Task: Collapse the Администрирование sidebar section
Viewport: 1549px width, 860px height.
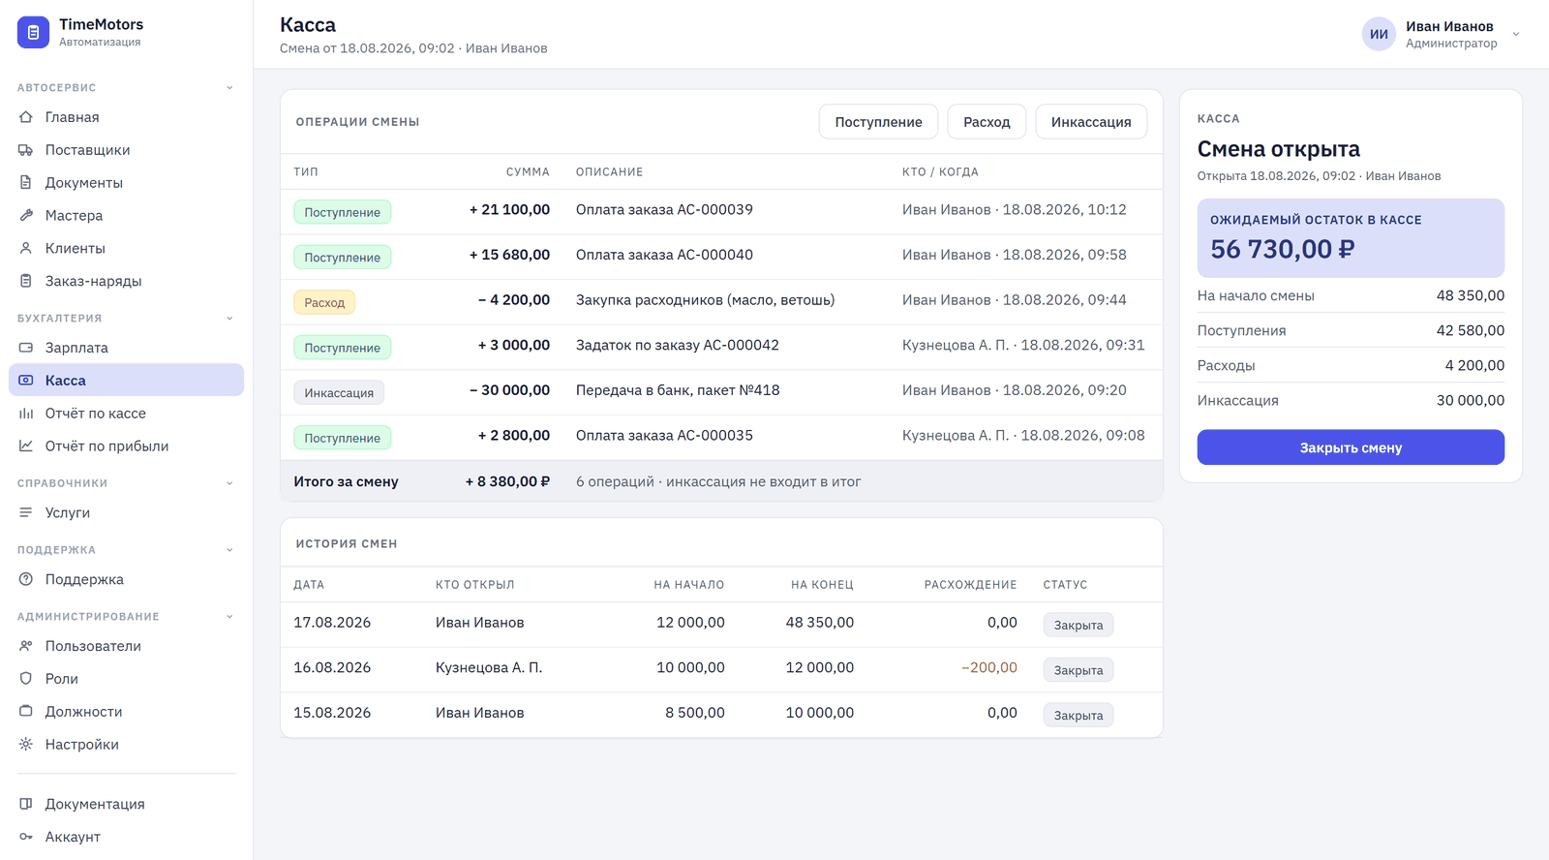Action: click(x=229, y=617)
